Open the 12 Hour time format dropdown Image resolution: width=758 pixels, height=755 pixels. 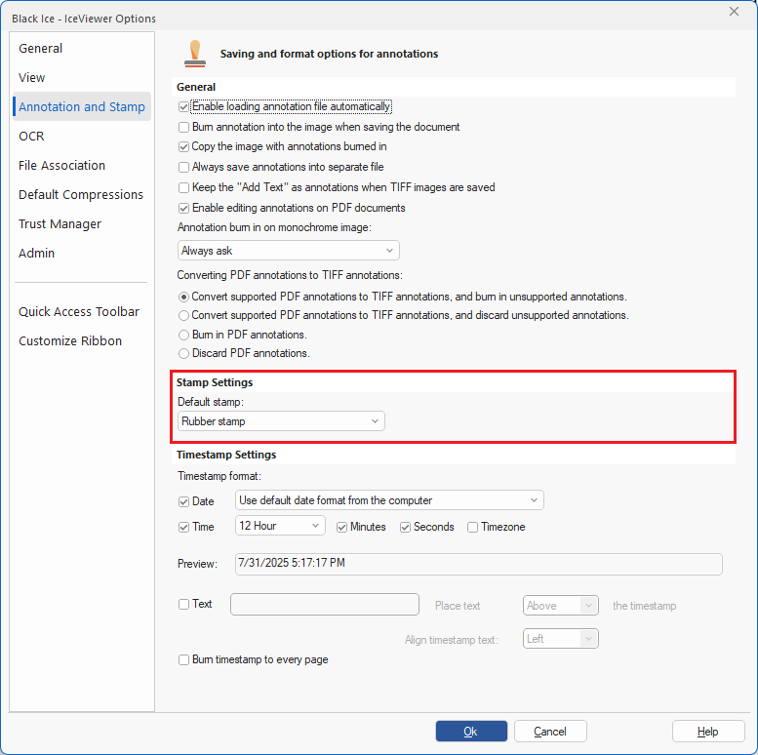(x=280, y=526)
